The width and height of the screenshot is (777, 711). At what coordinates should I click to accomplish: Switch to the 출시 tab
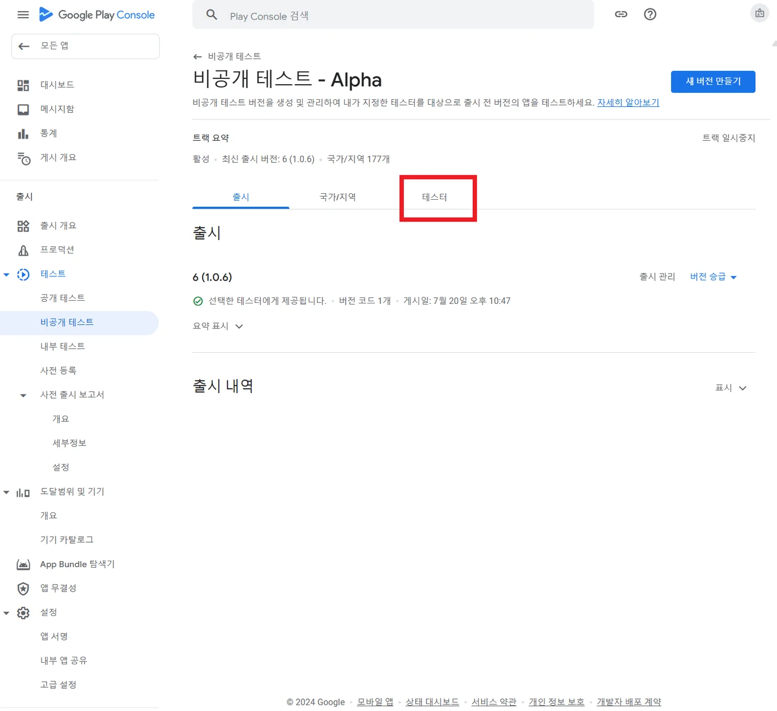coord(241,197)
